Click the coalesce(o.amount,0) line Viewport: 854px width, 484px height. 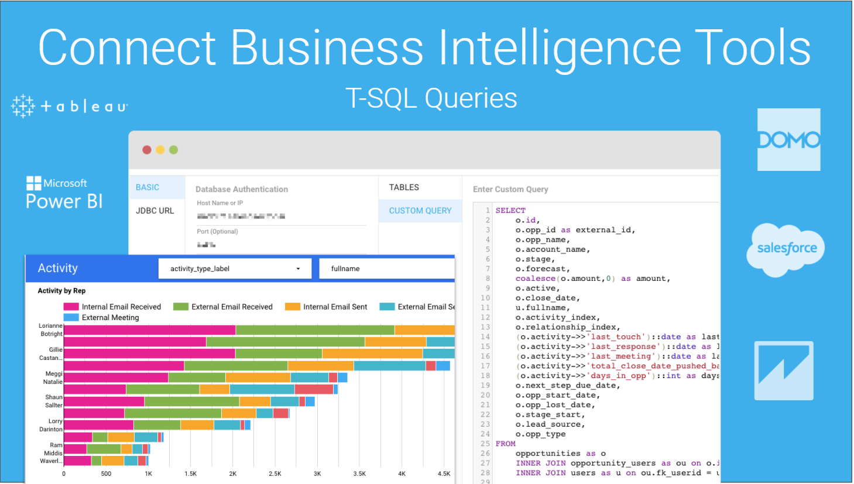pyautogui.click(x=593, y=279)
